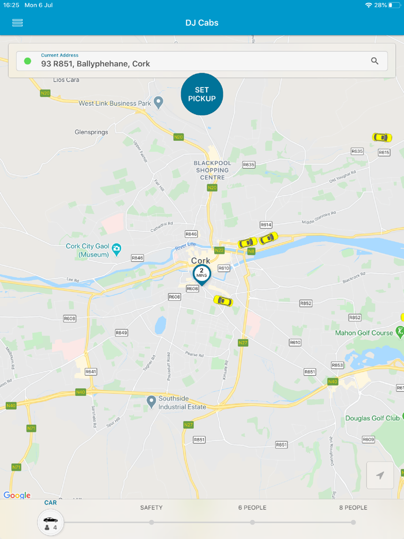Tap the Southside Industrial Estate pin

coord(151,402)
